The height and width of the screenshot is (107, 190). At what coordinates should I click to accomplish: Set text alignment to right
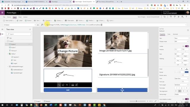(x=183, y=91)
